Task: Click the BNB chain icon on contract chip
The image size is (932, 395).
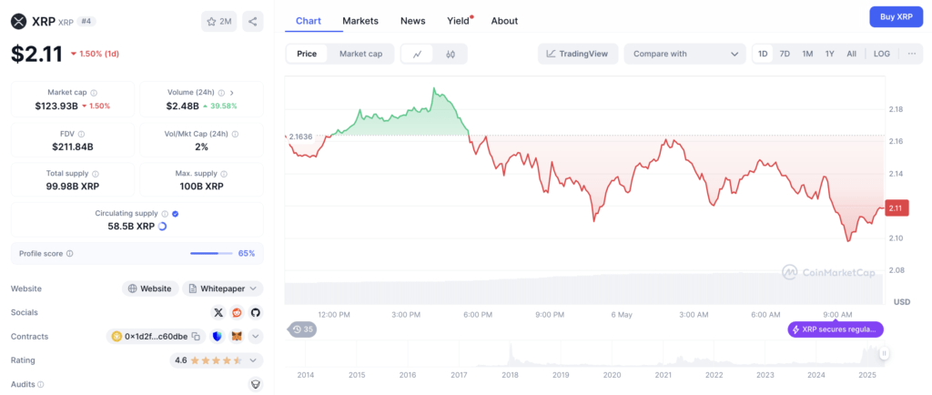Action: coord(117,337)
